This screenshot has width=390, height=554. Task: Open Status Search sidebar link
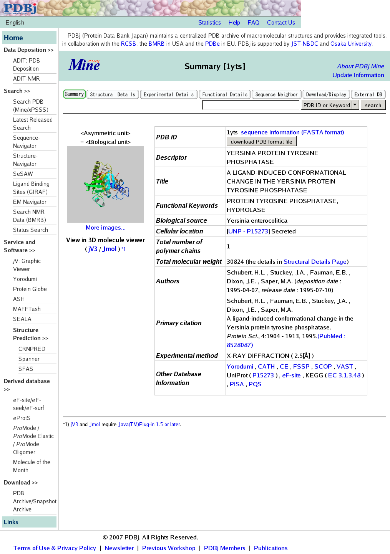pyautogui.click(x=30, y=230)
